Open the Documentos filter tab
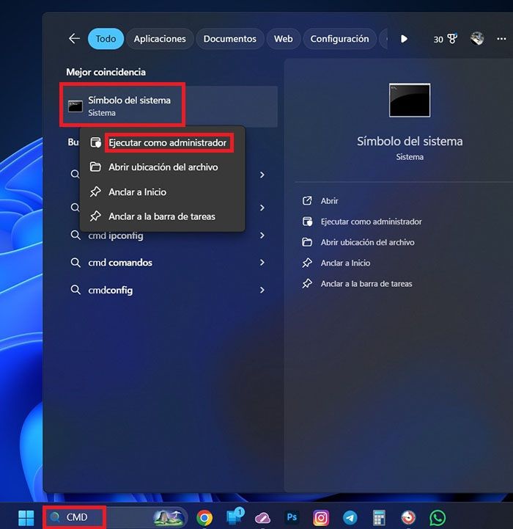Image resolution: width=513 pixels, height=529 pixels. (x=229, y=39)
